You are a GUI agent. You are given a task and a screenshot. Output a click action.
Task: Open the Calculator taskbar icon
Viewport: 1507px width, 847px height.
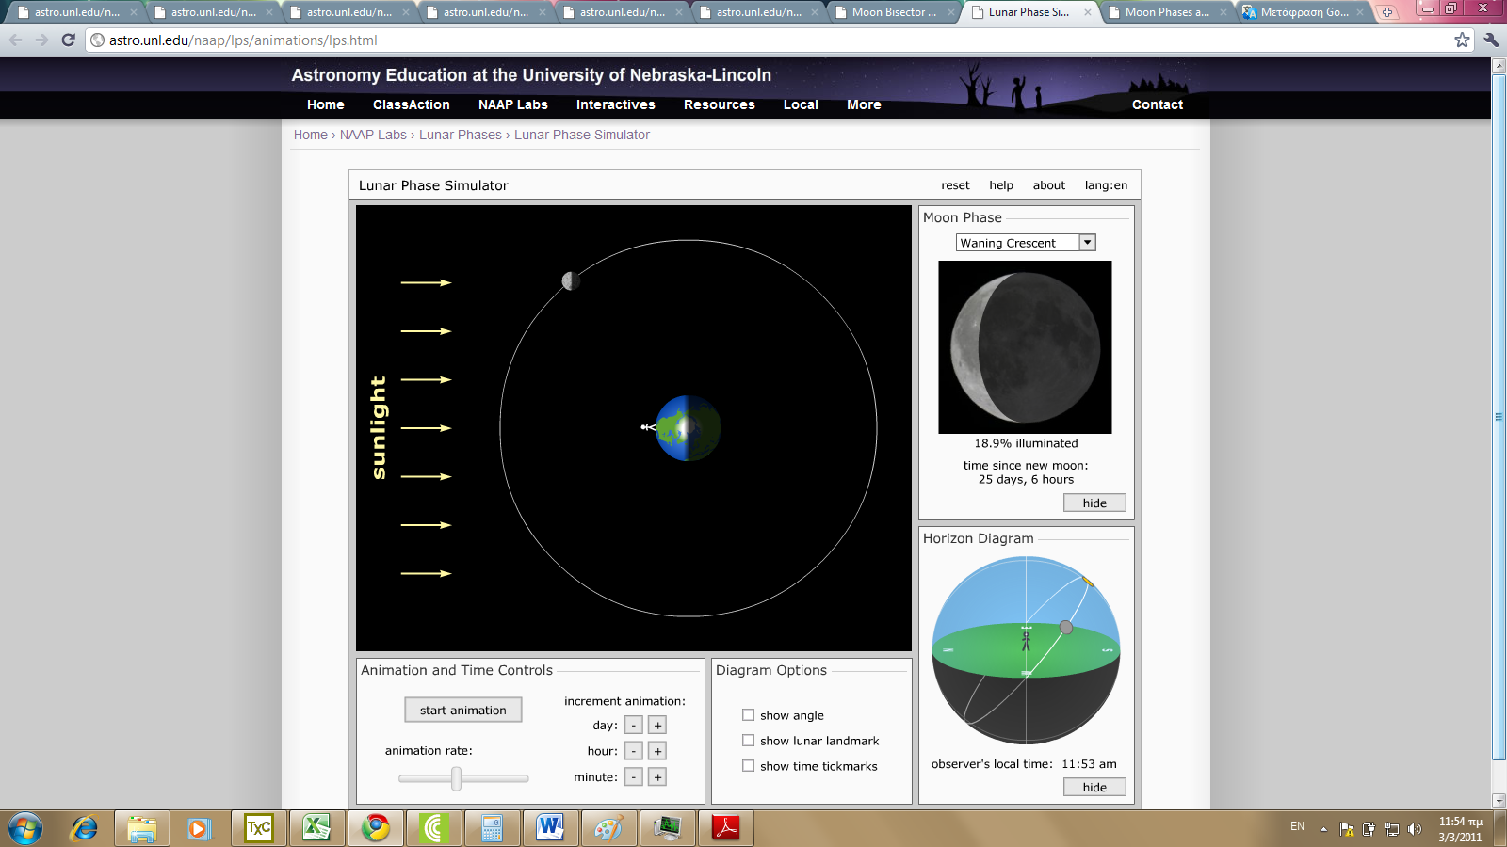pyautogui.click(x=492, y=828)
